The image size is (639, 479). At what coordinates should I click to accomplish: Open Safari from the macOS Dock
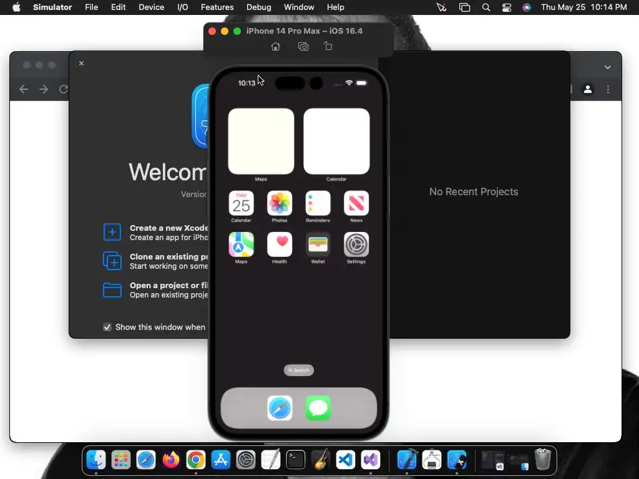click(x=146, y=460)
